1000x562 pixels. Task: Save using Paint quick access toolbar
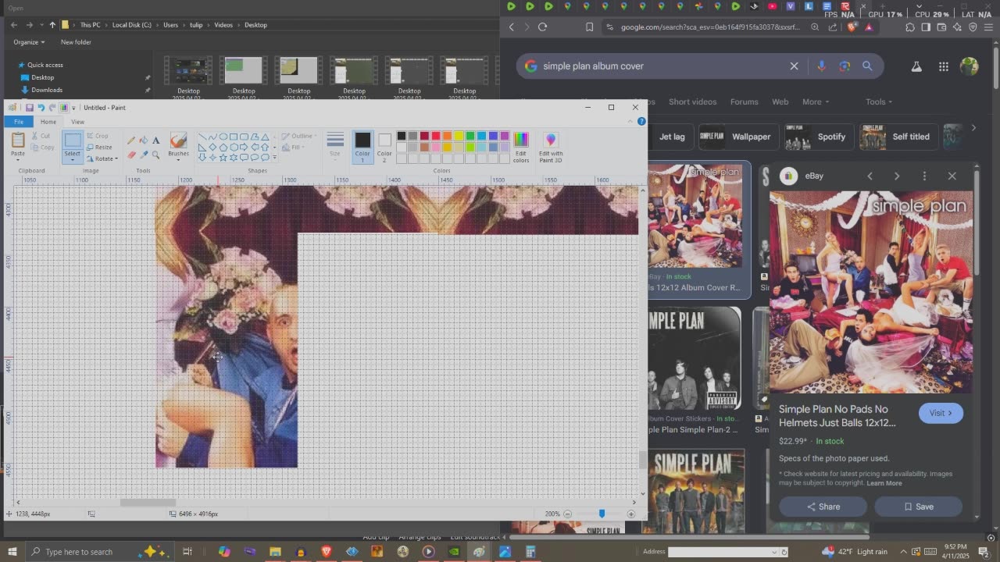(30, 108)
